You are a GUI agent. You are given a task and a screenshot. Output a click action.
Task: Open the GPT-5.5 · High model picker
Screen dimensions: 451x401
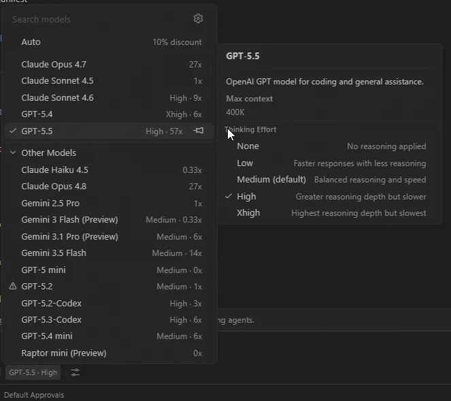[33, 372]
